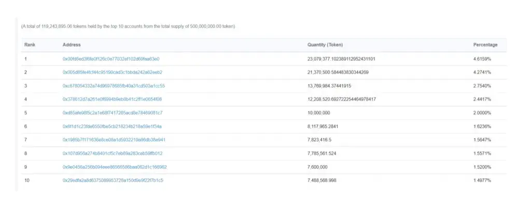Click the Percentage column header
Image resolution: width=531 pixels, height=205 pixels.
click(485, 45)
